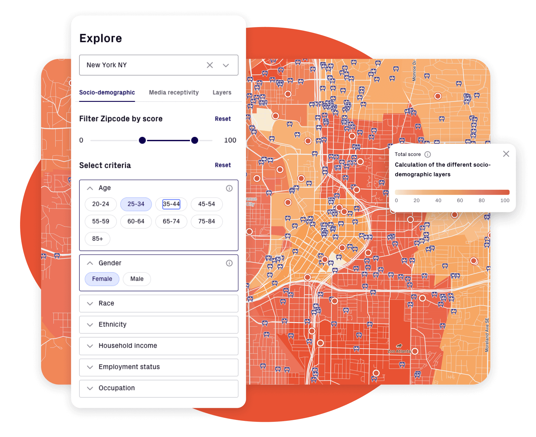Clear the New York NY location field

210,65
